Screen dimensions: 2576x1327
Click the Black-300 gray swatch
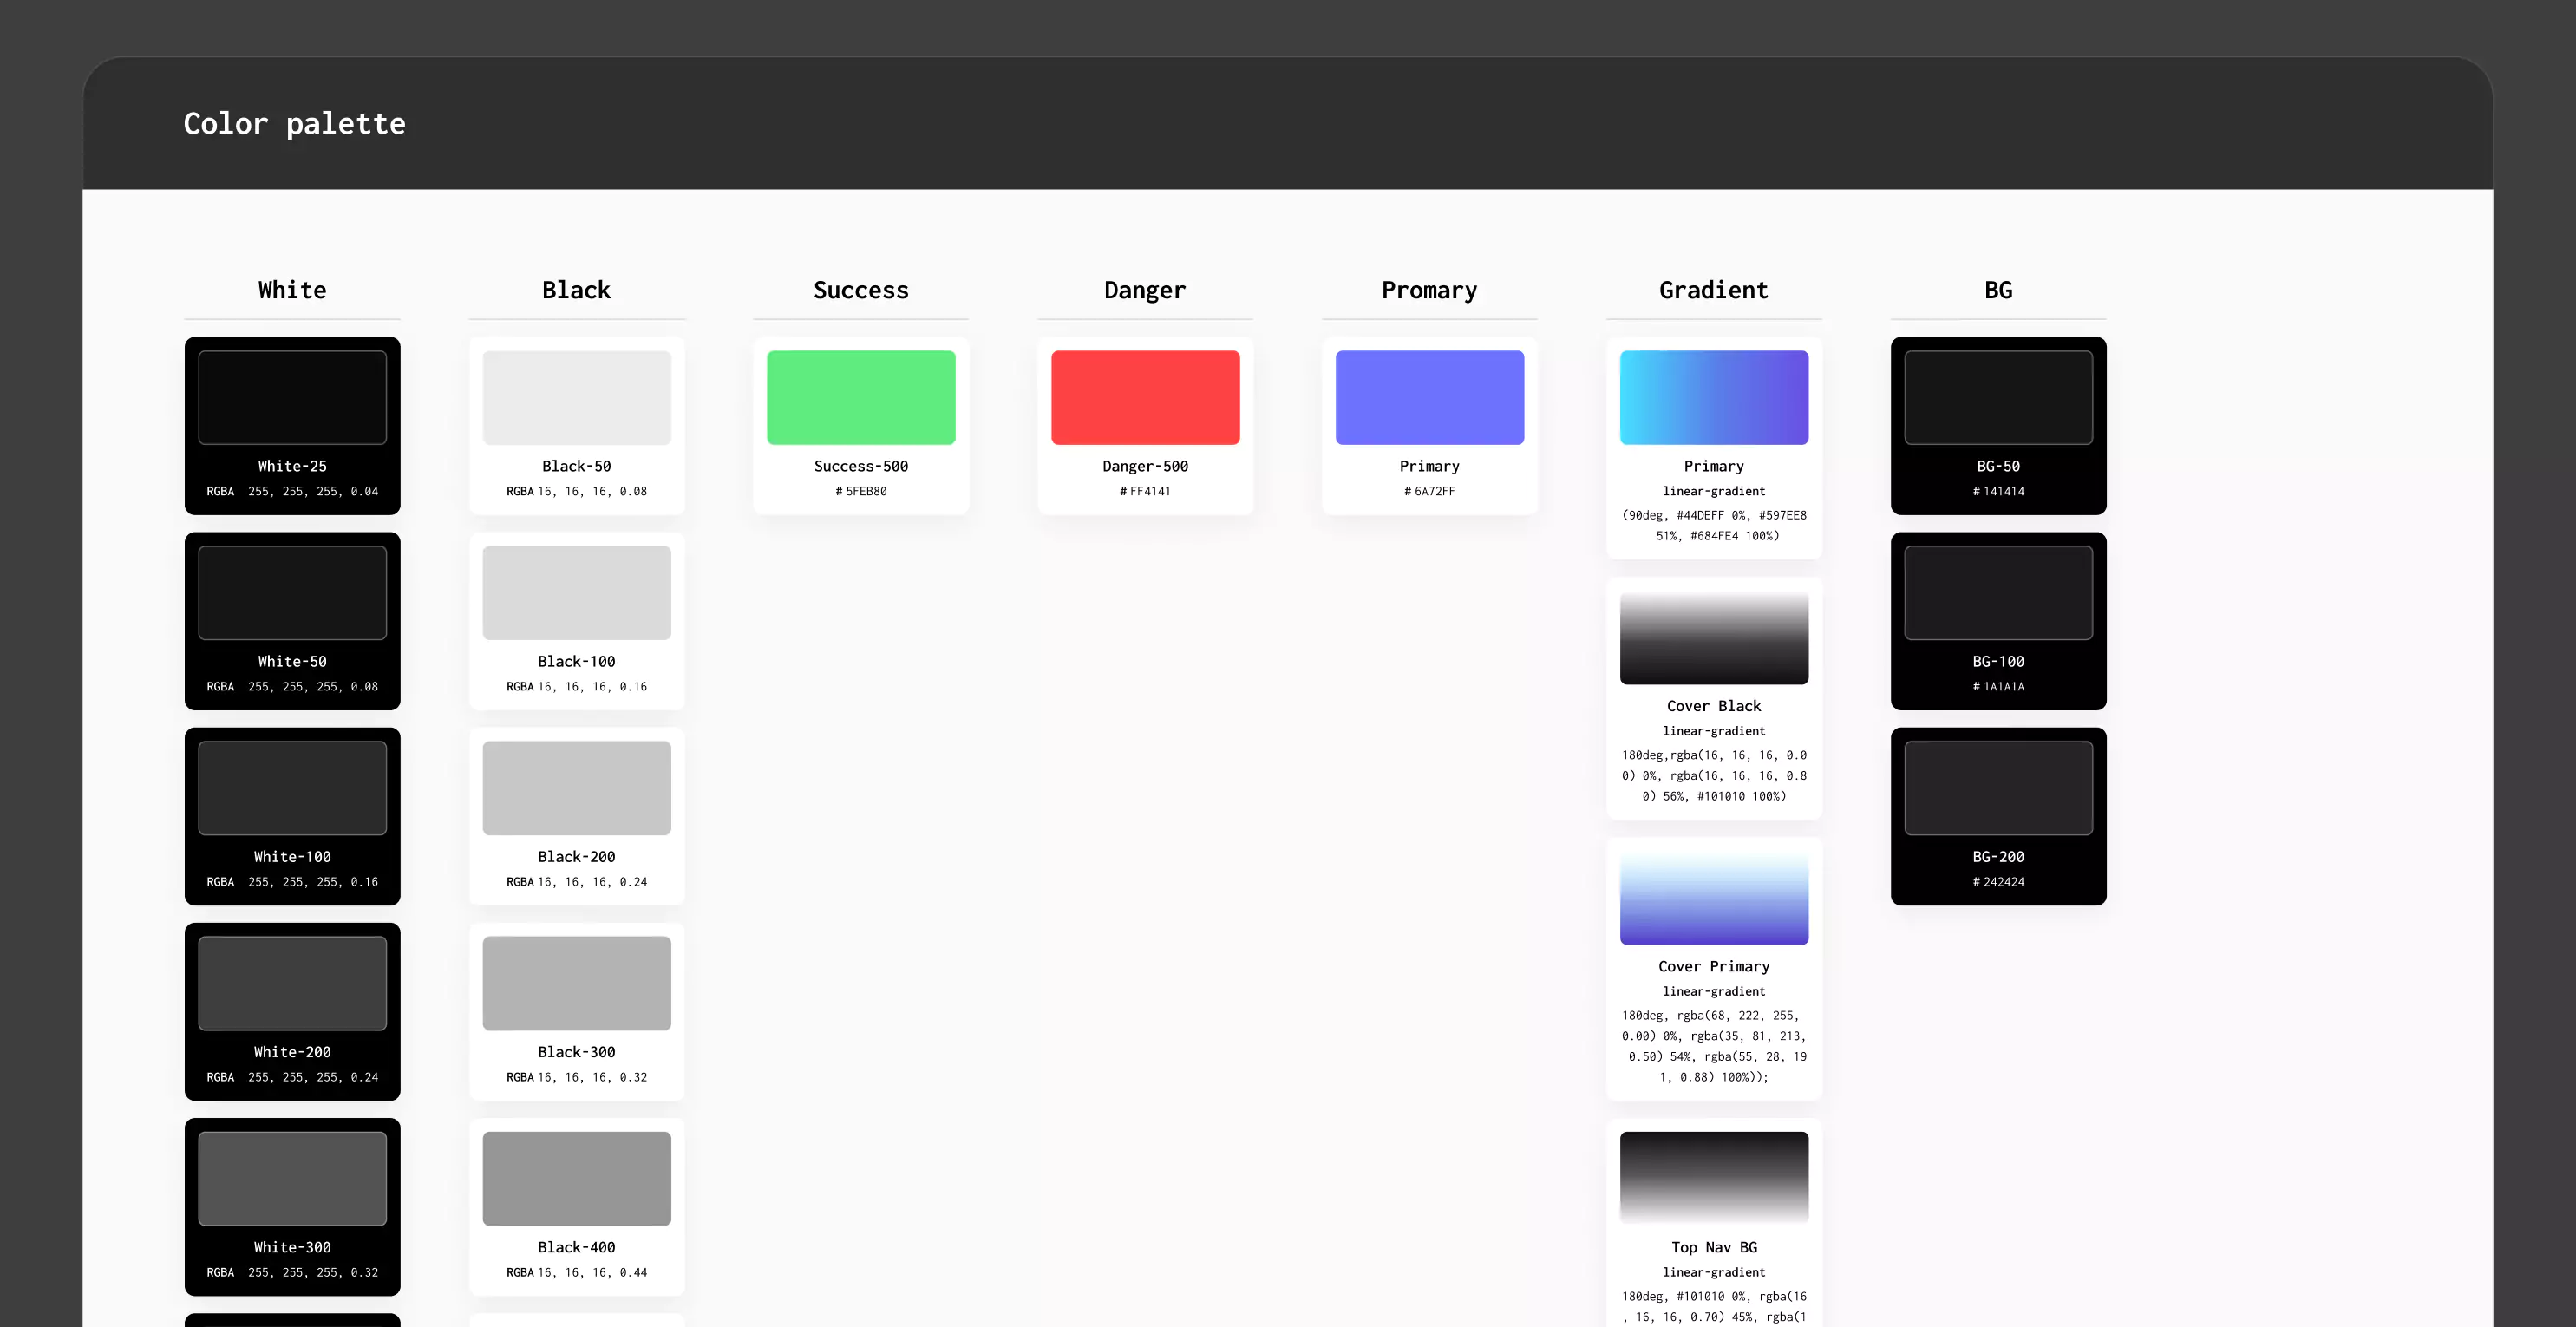pos(577,983)
